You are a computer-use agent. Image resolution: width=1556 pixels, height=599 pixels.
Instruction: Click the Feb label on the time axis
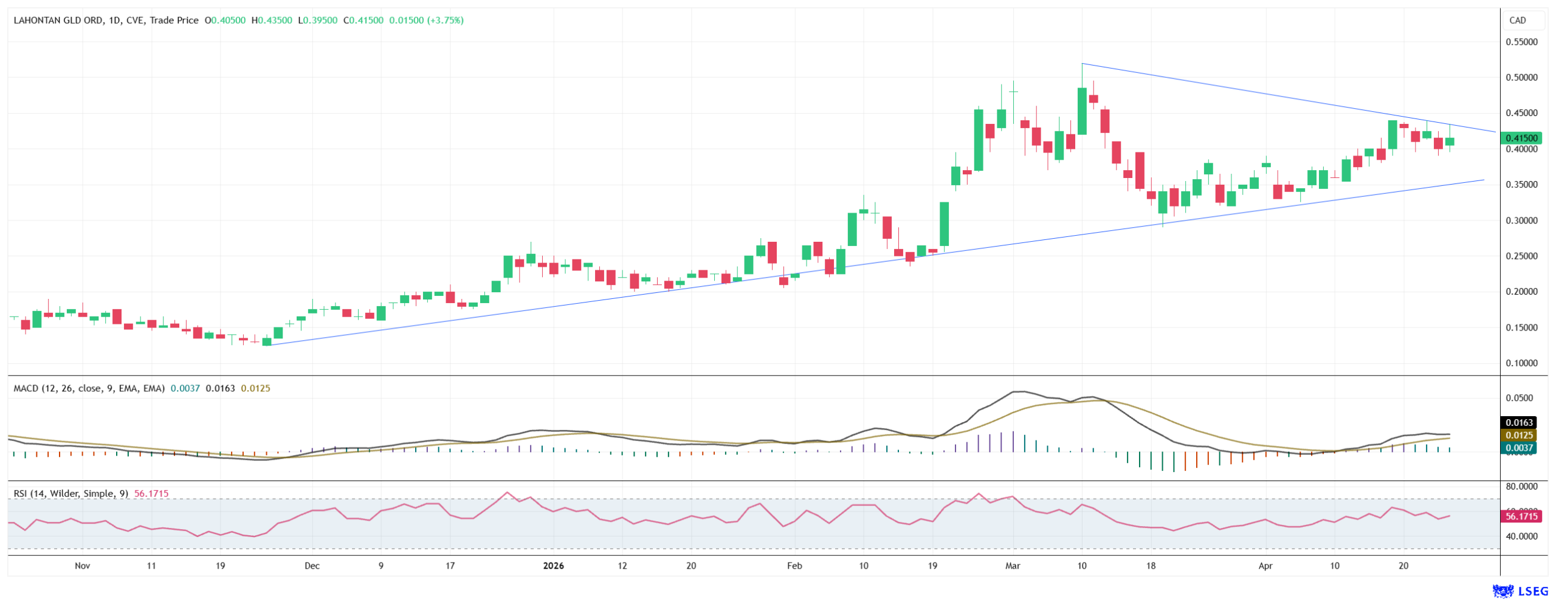point(794,566)
